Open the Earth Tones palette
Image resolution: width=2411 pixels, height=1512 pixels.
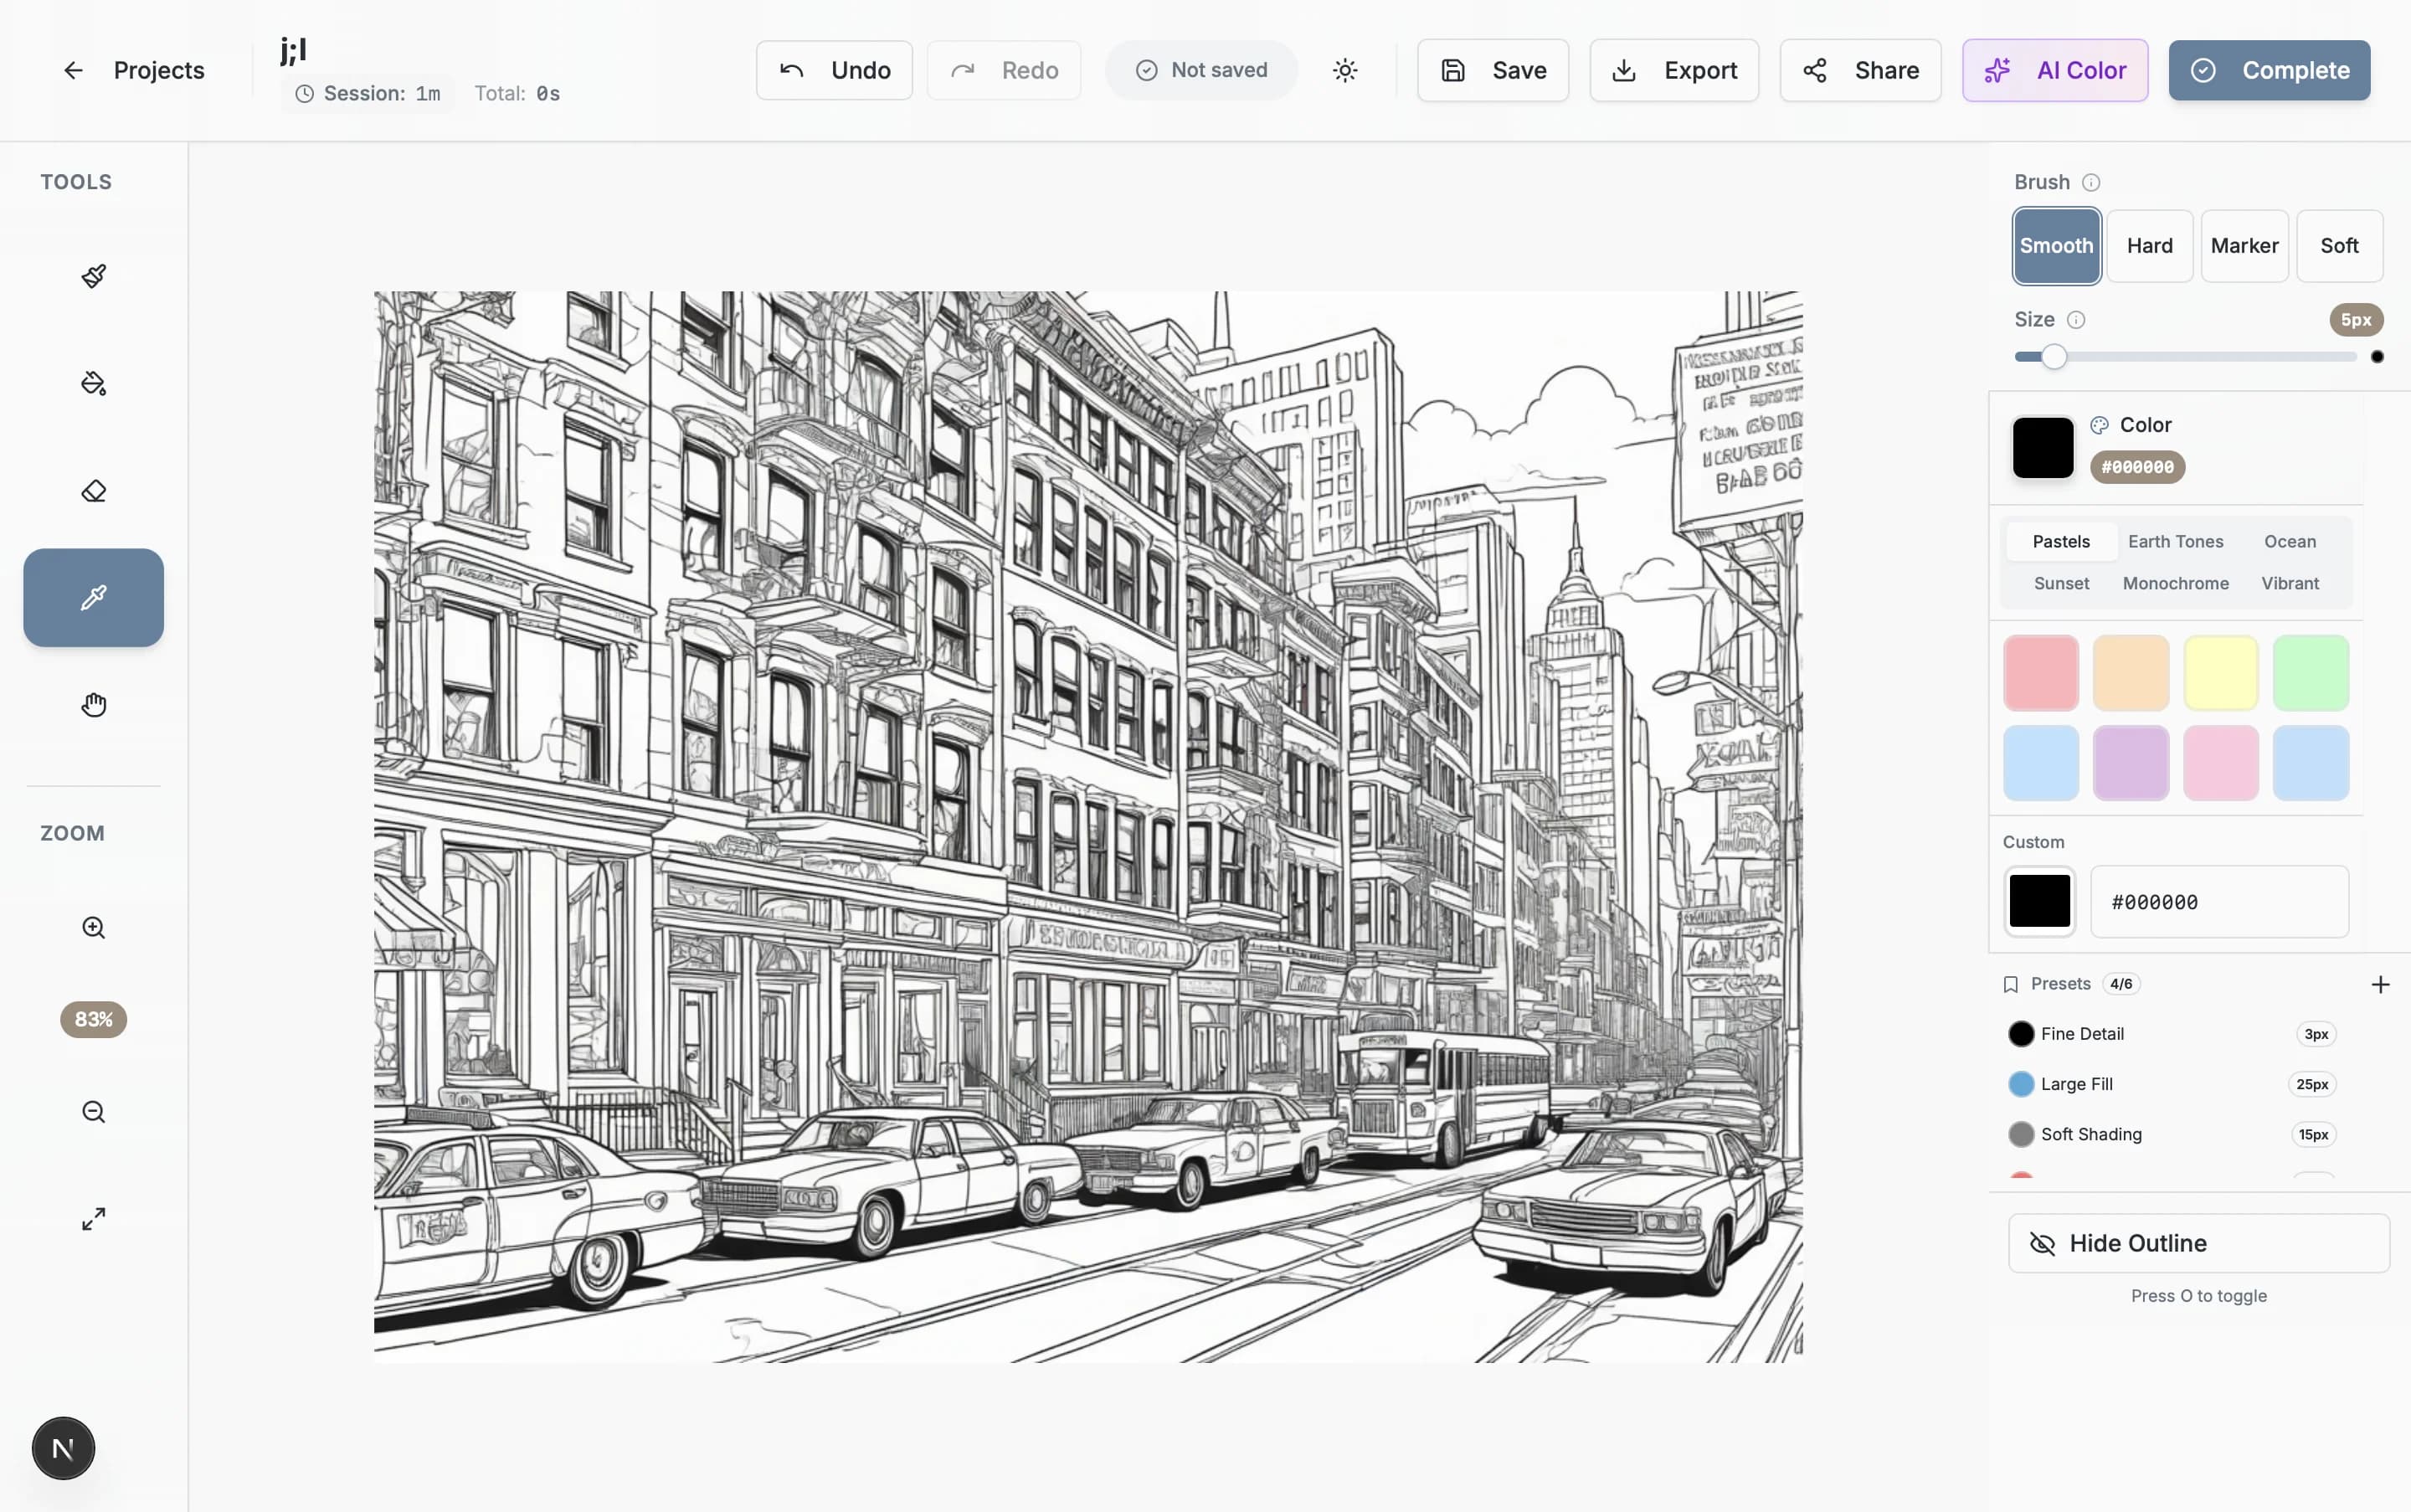tap(2177, 541)
